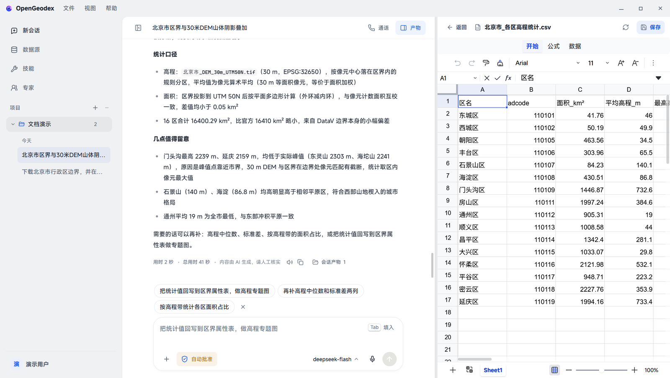Click the 保存 save button
670x378 pixels.
651,27
